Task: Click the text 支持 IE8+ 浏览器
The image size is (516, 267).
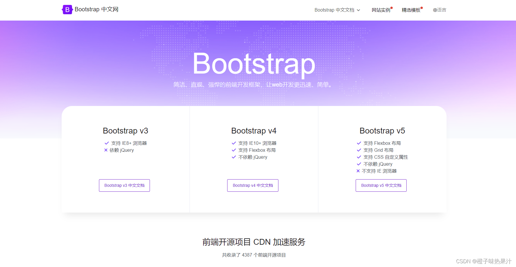Action: 129,143
